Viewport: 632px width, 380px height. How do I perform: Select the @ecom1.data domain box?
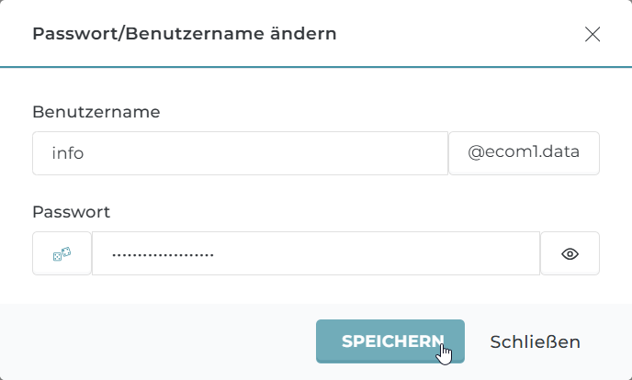click(524, 153)
